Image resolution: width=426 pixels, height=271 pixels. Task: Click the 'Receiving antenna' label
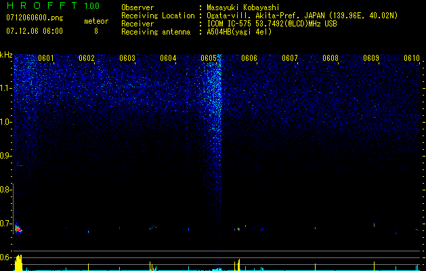tap(156, 32)
